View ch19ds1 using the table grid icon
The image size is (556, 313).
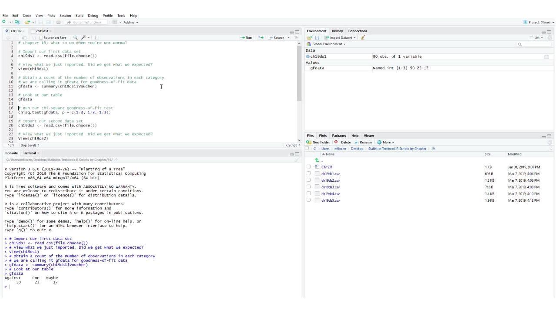tap(546, 57)
